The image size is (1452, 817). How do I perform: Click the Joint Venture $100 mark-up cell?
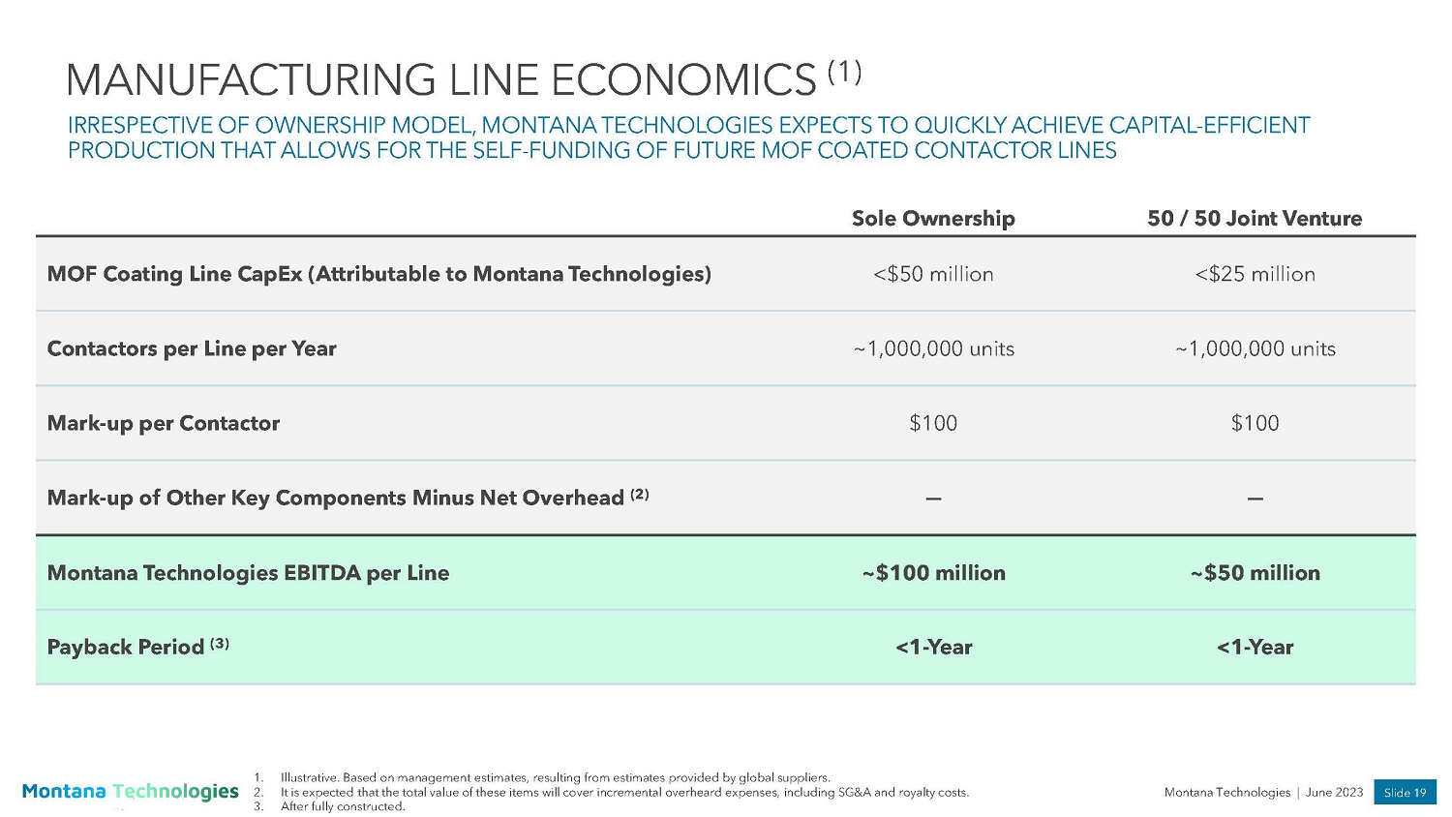click(1255, 423)
